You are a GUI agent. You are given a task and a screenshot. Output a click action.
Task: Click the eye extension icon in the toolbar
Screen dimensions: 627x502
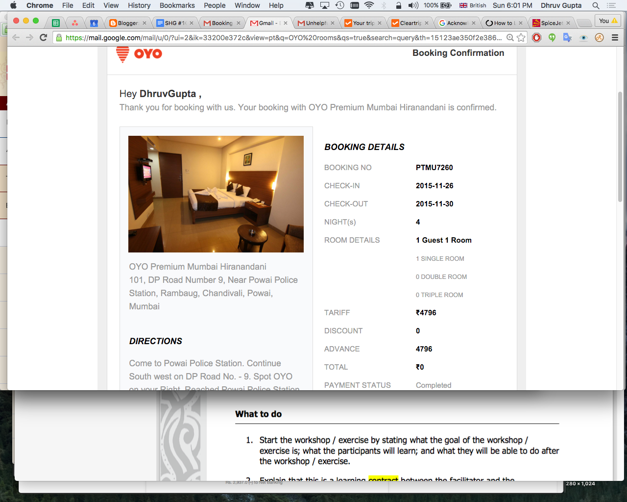click(583, 38)
